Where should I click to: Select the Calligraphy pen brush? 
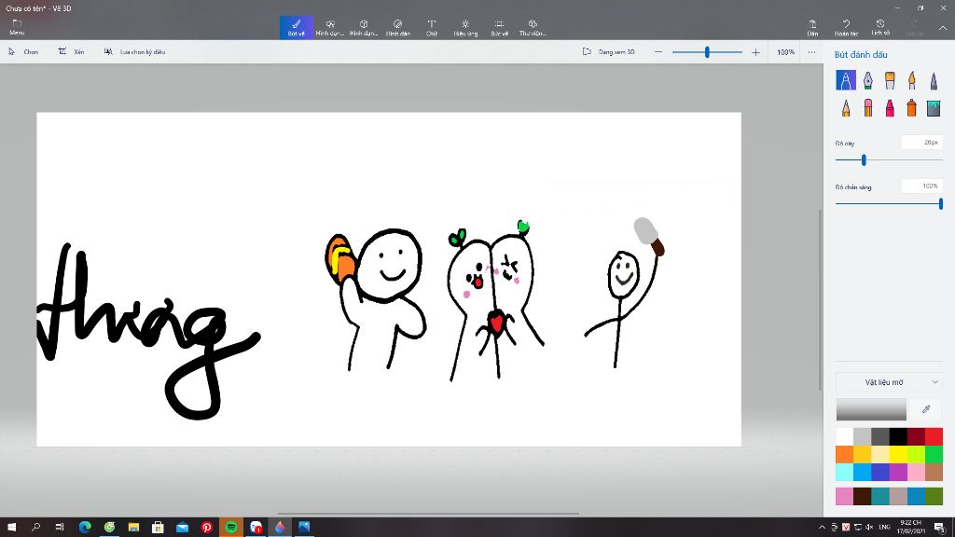(867, 80)
